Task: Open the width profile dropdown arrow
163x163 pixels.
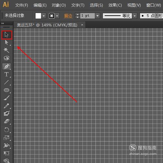Action: click(x=135, y=16)
